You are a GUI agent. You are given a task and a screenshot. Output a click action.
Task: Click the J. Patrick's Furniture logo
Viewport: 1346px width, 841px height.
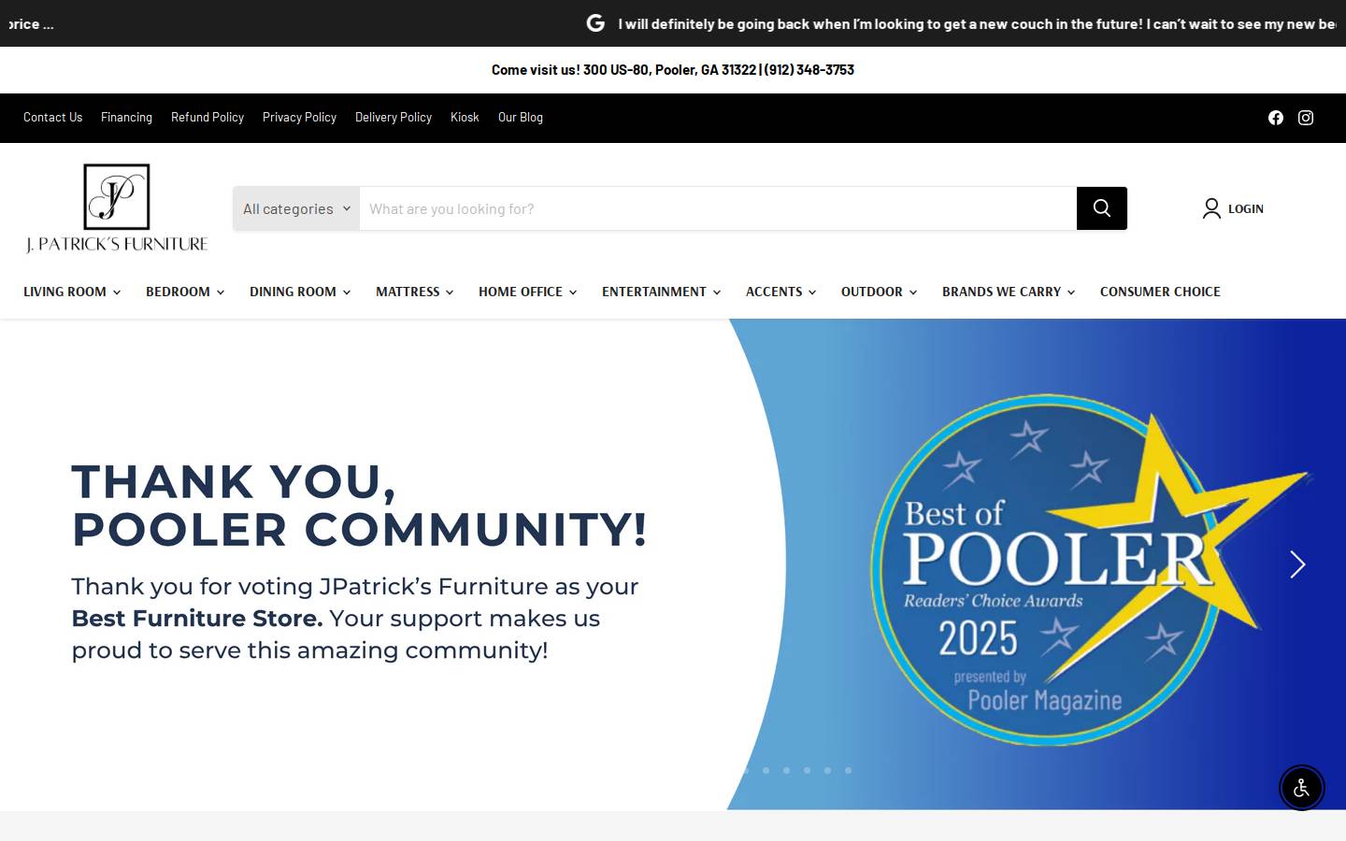click(117, 208)
